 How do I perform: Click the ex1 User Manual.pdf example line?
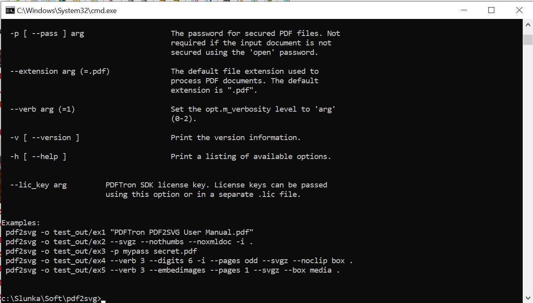tap(129, 232)
